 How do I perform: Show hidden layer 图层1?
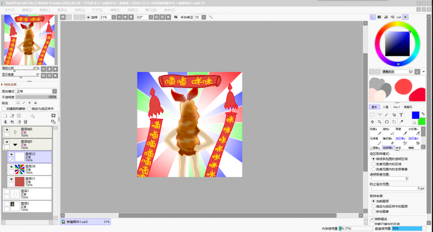[x=7, y=191]
